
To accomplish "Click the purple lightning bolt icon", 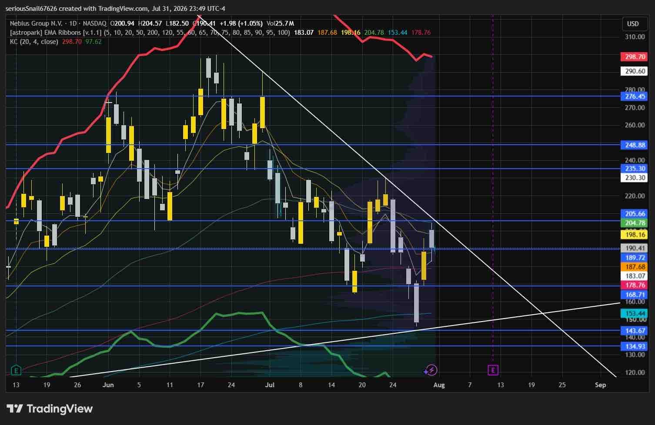I will (431, 370).
